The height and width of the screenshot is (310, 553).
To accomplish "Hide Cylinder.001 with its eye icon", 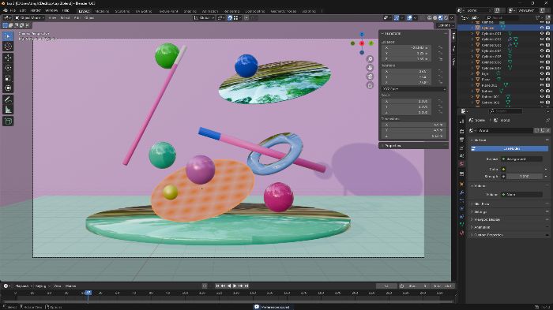I will (542, 33).
